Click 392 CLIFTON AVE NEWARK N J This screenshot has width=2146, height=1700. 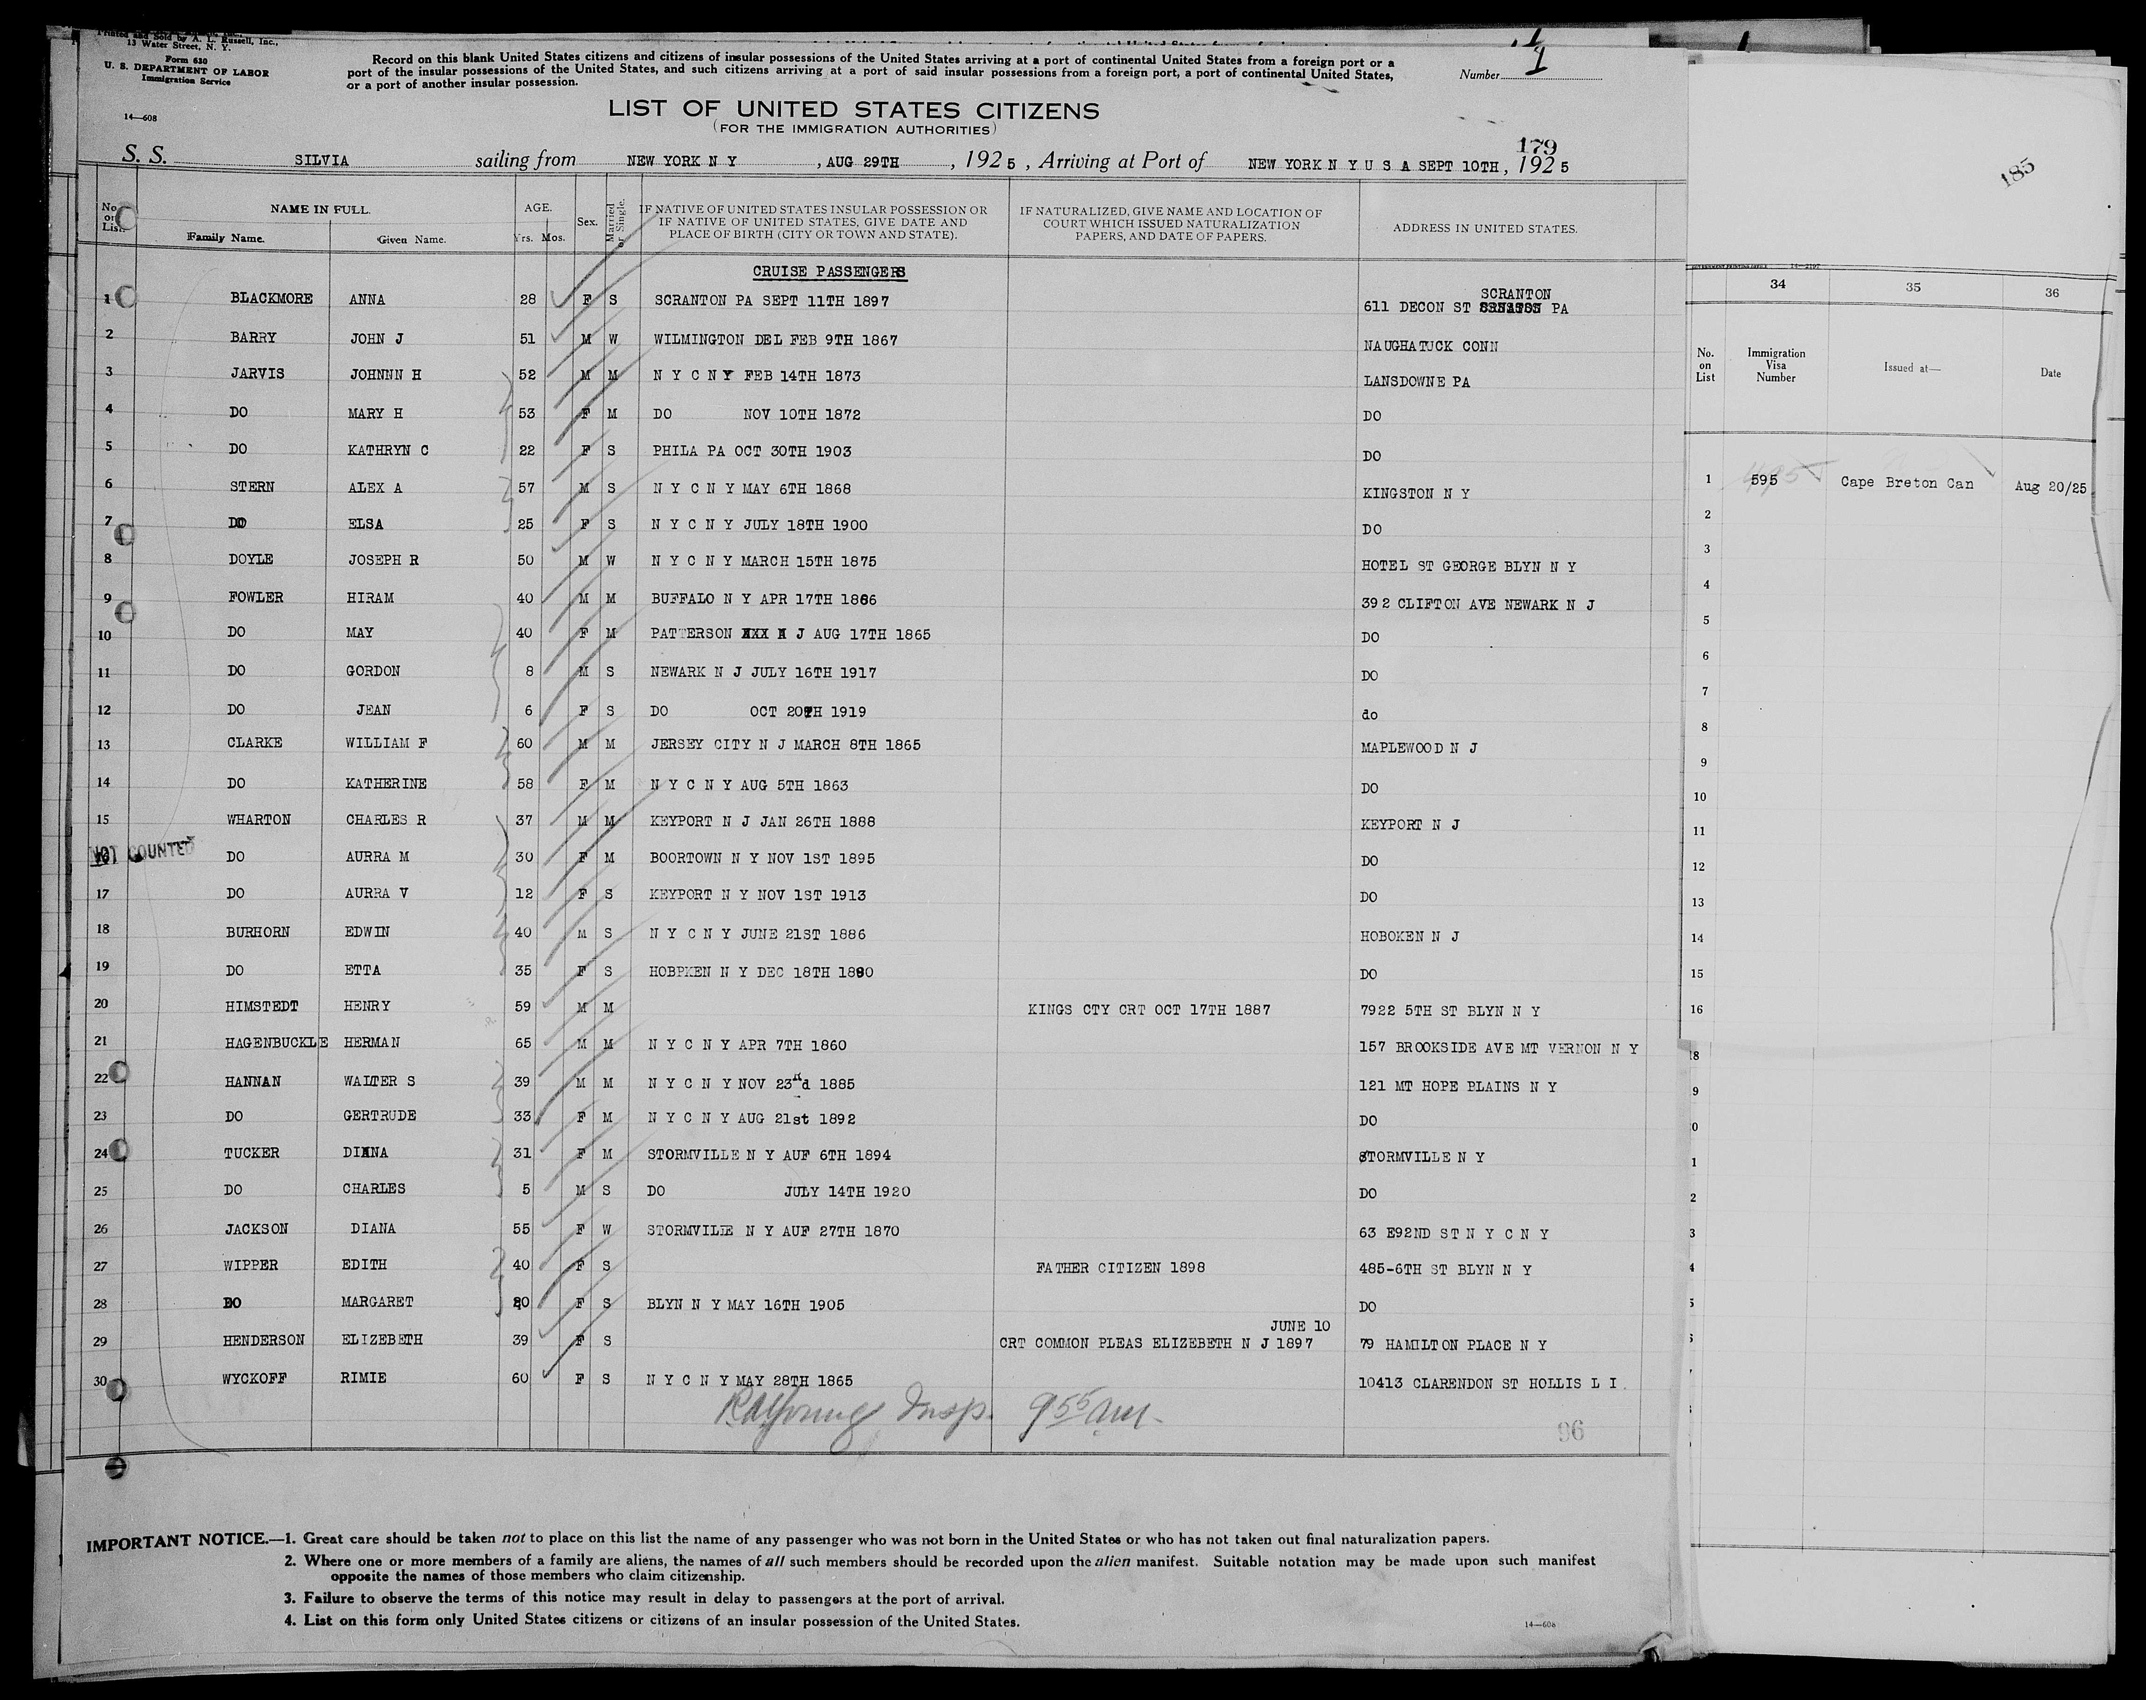(x=1478, y=604)
